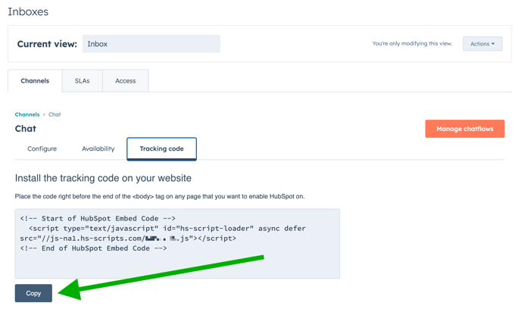Click the Channels breadcrumb link
This screenshot has width=521, height=309.
point(27,114)
